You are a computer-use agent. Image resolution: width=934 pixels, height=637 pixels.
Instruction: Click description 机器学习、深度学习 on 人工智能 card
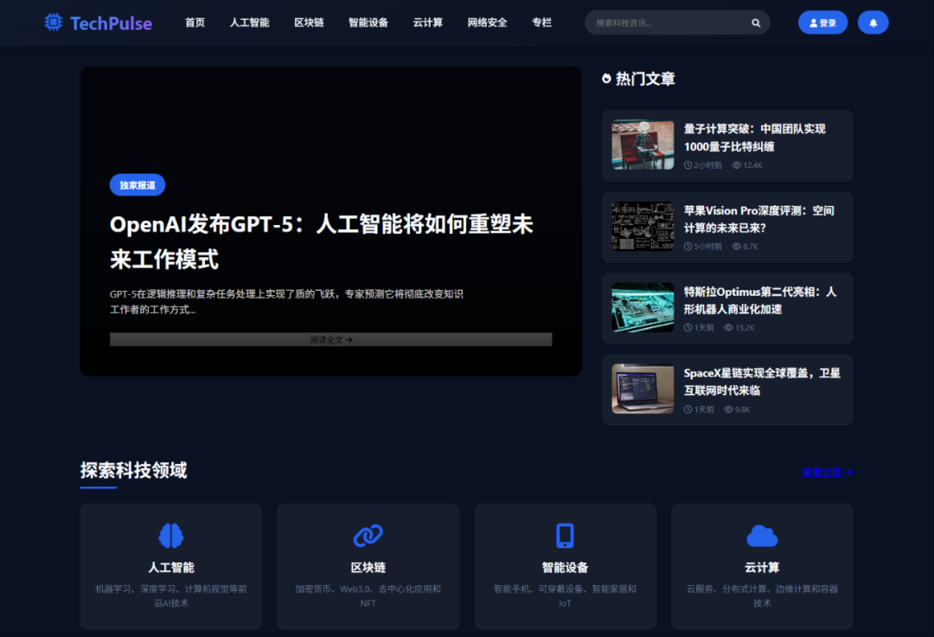coord(171,595)
